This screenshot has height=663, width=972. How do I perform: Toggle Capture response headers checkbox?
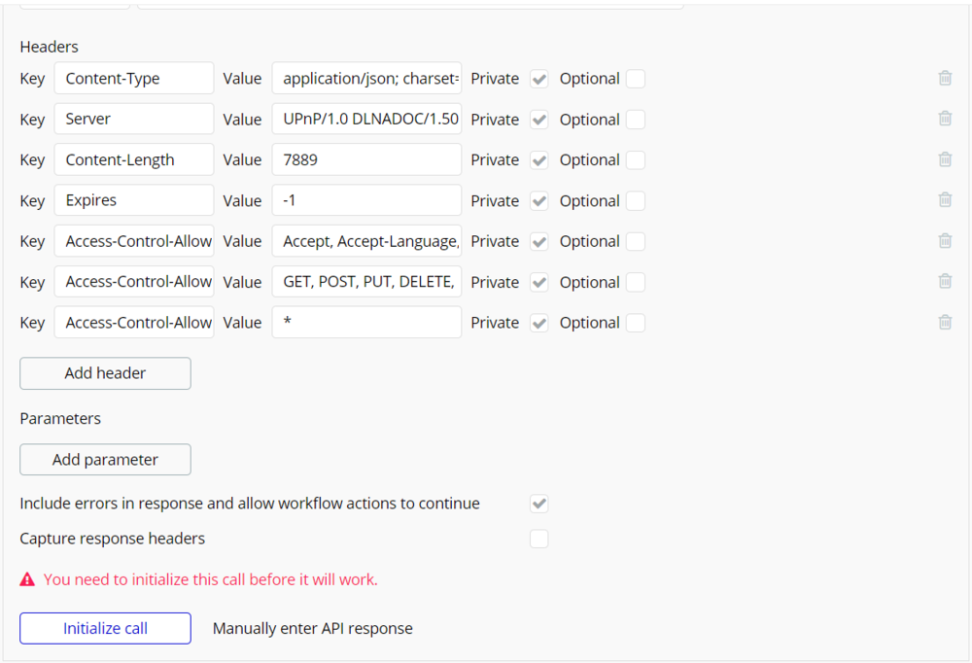coord(539,539)
